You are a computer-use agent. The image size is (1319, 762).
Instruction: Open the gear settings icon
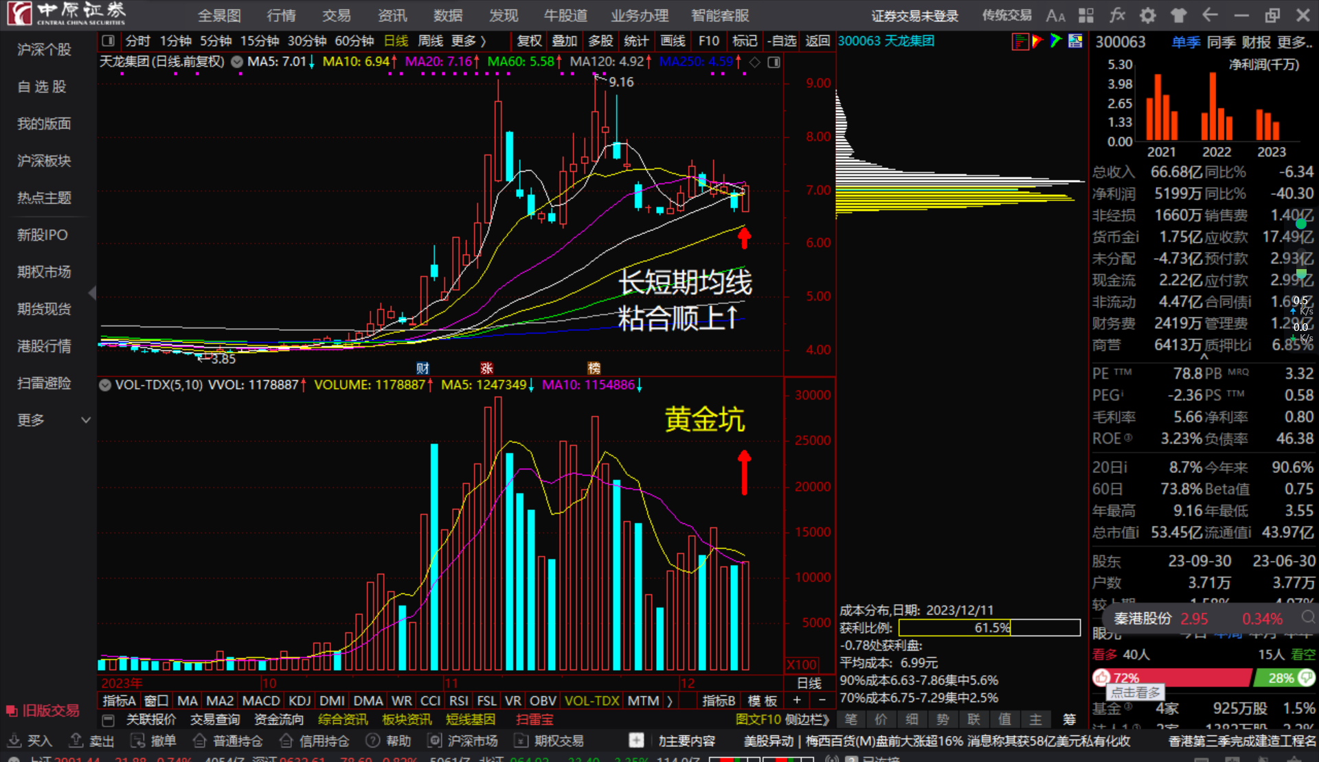pyautogui.click(x=1148, y=15)
